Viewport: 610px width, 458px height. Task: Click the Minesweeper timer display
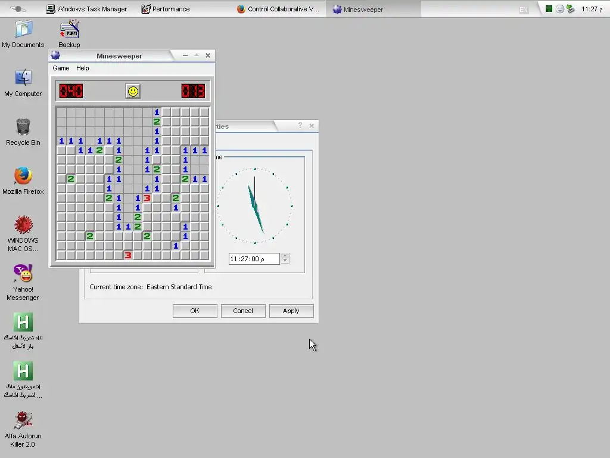(193, 91)
